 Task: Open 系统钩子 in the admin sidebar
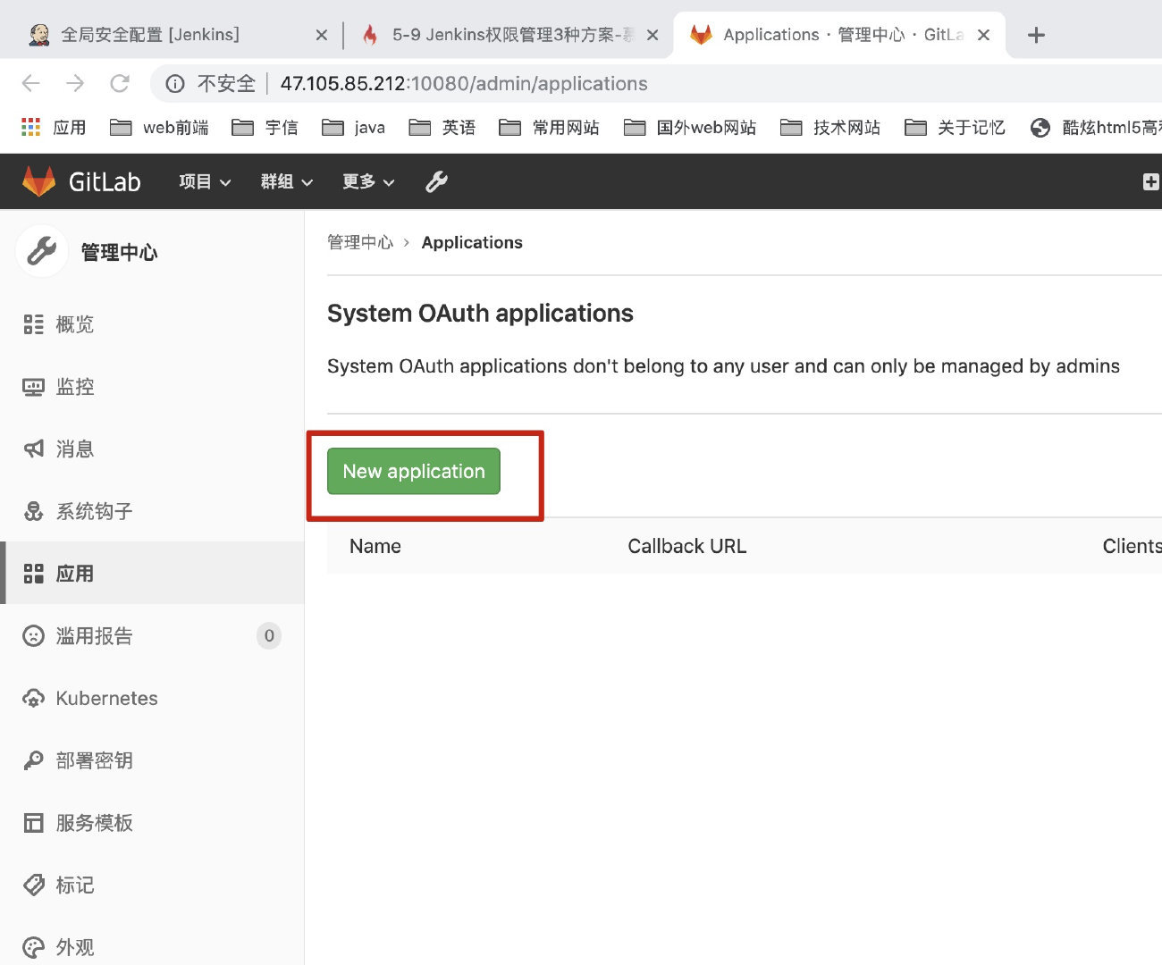point(152,511)
